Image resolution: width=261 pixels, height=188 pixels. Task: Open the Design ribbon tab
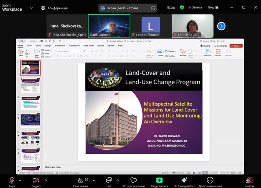(x=47, y=45)
